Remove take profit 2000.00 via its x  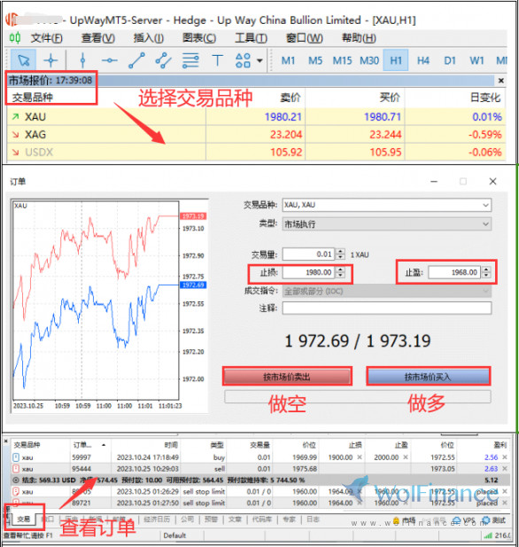406,457
